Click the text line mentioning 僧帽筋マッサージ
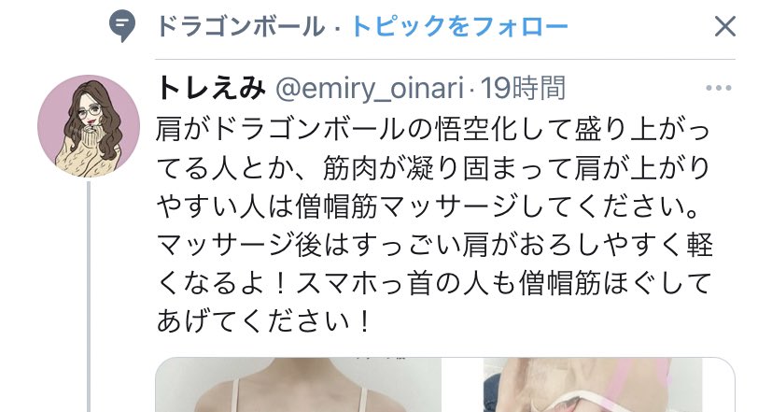The image size is (772, 412). pos(428,206)
